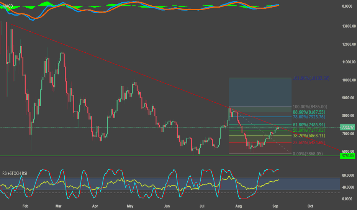Screen dimensions: 357x210
Task: Select the 0.00%(5868.05) Fibonacci level label
Action: click(x=308, y=154)
